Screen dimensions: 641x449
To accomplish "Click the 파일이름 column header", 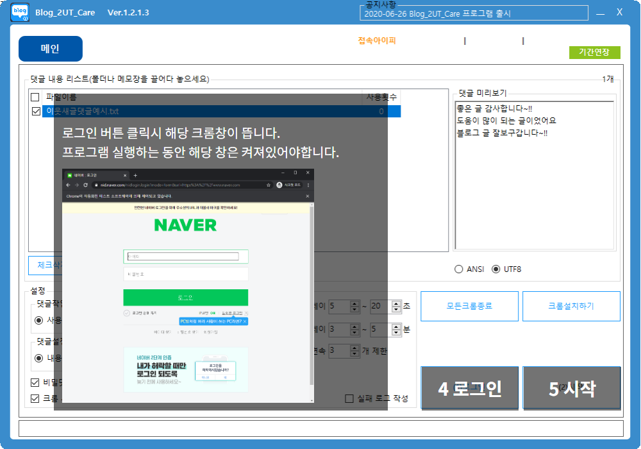I will 202,97.
